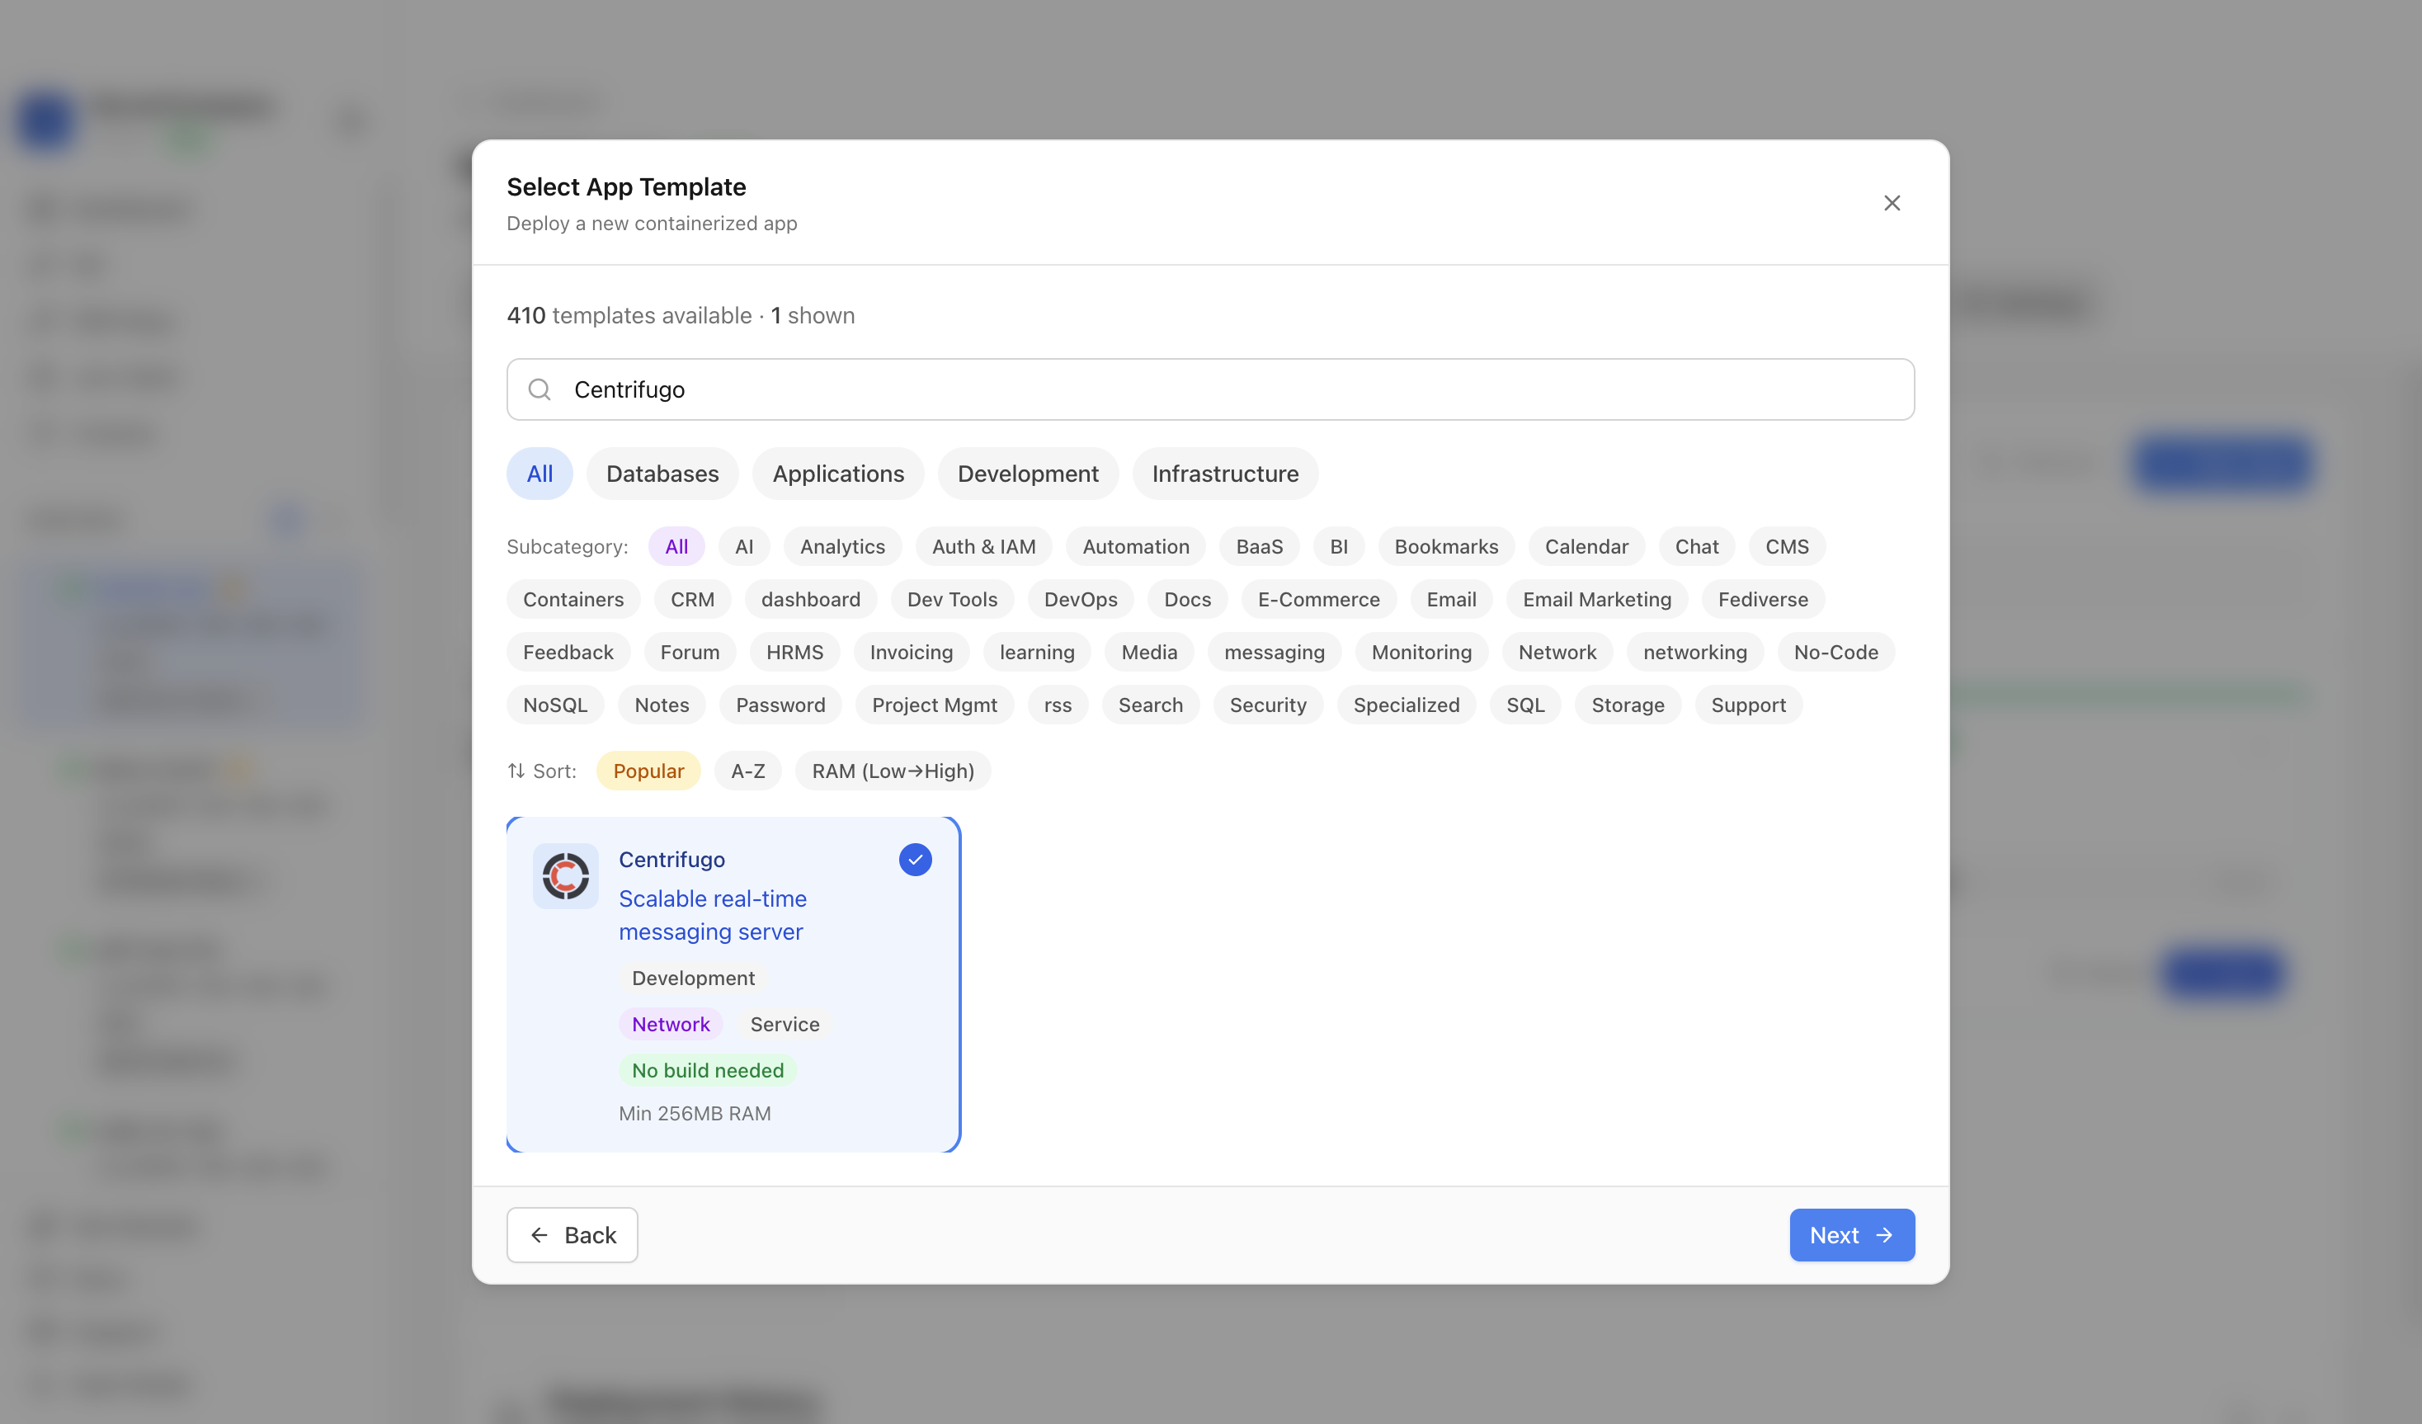Filter by Invoicing subcategory
2422x1424 pixels.
pos(911,652)
